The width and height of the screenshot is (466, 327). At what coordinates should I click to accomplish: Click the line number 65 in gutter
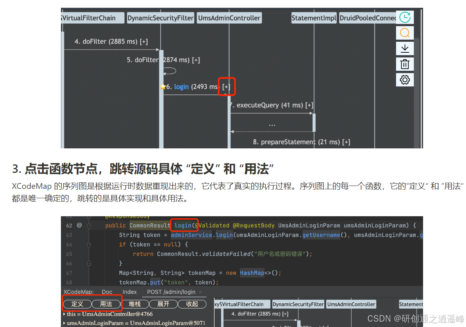[x=69, y=254]
